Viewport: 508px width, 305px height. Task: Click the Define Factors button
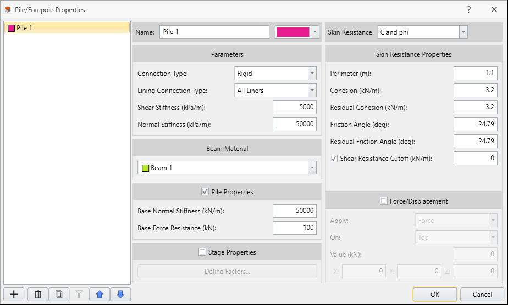pyautogui.click(x=227, y=272)
